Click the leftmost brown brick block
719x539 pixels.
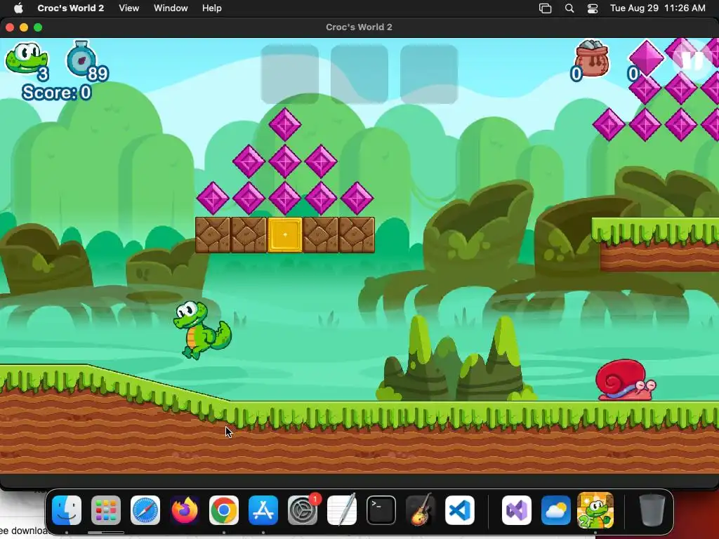tap(213, 234)
